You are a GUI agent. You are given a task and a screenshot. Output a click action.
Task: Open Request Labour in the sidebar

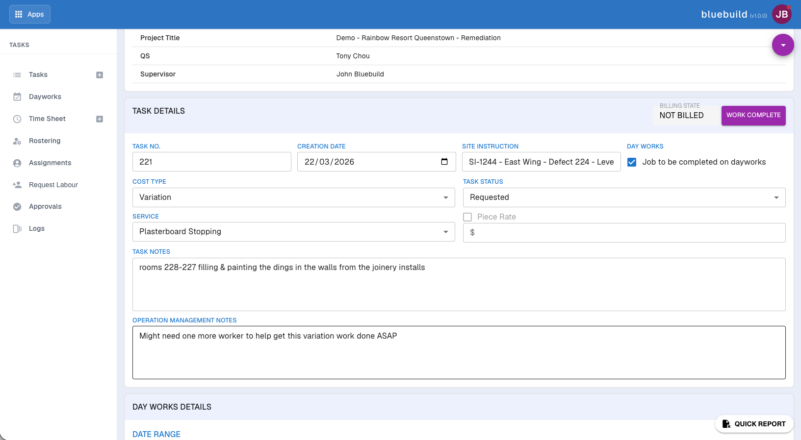click(53, 185)
